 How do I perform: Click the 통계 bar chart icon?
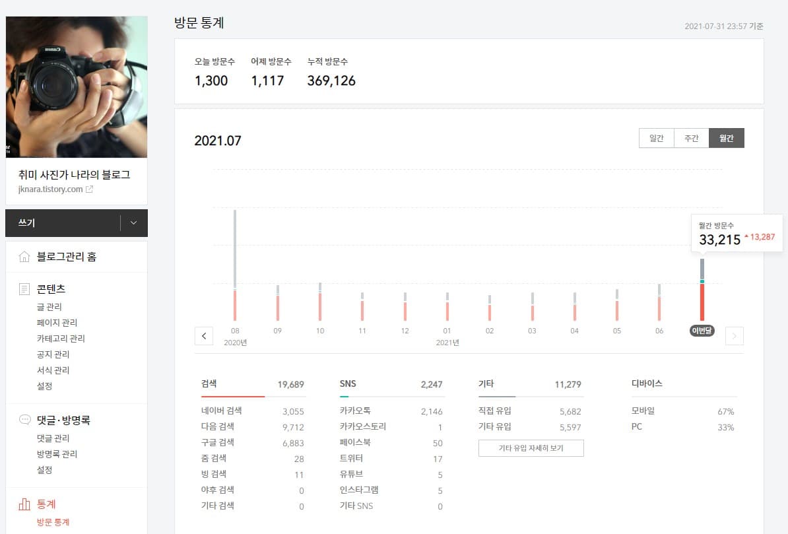tap(24, 504)
